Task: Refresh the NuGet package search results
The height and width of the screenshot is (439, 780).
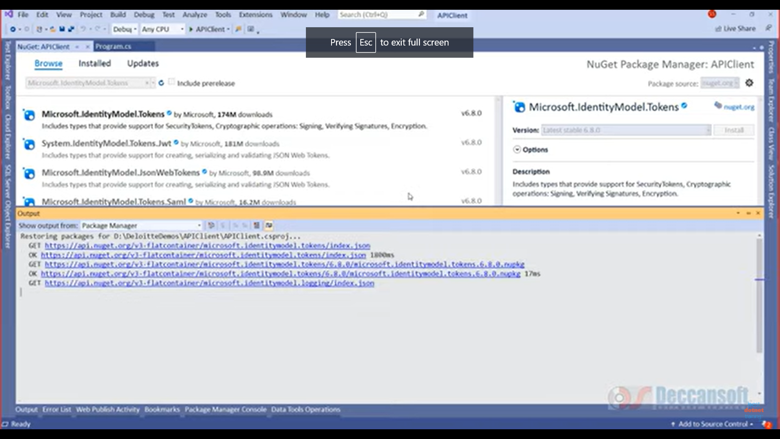Action: 161,83
